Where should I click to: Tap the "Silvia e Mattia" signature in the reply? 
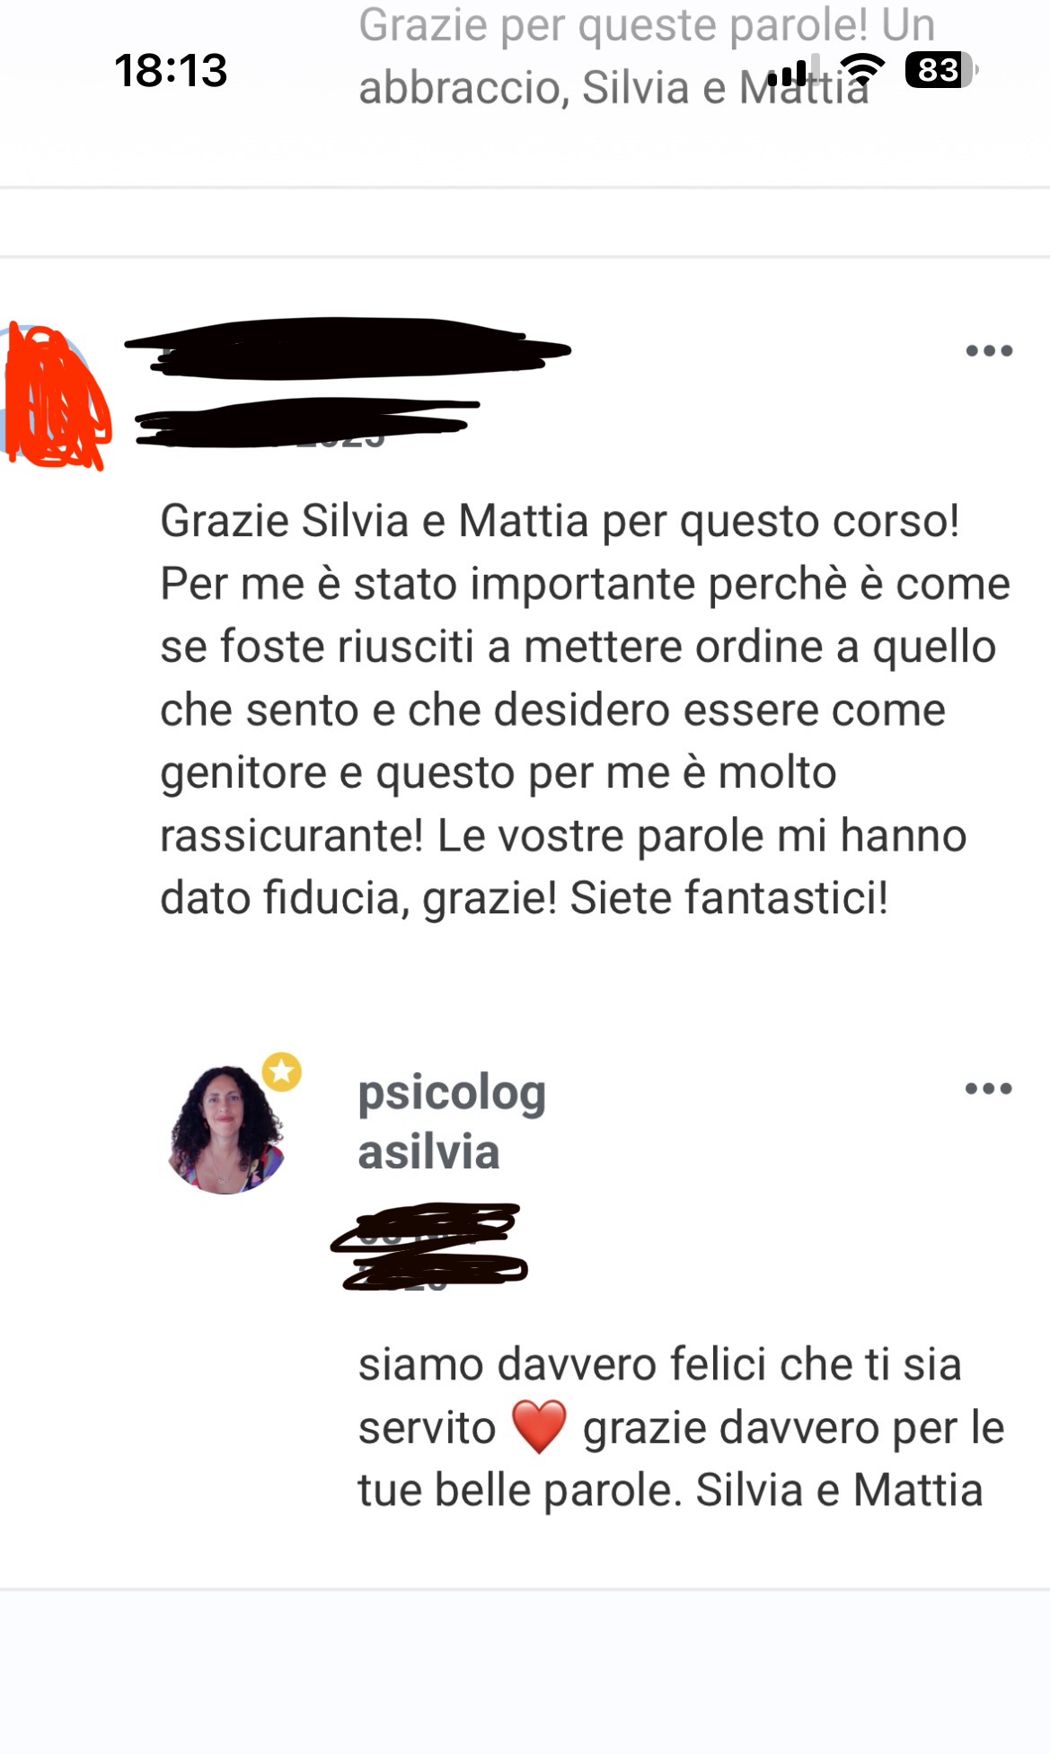pyautogui.click(x=839, y=1490)
